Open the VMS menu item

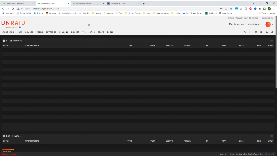[x=84, y=32]
